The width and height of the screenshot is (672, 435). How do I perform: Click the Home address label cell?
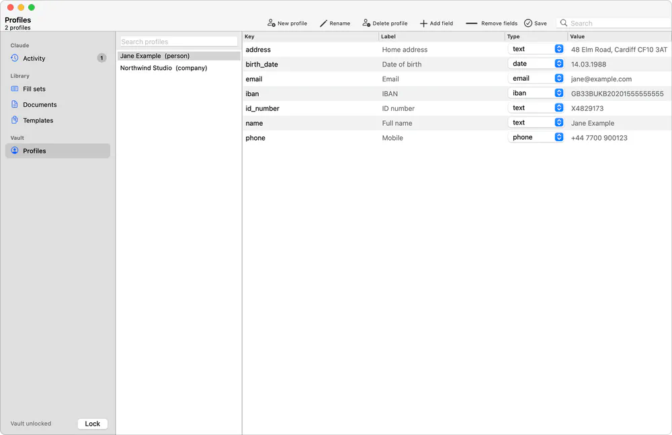[x=405, y=49]
